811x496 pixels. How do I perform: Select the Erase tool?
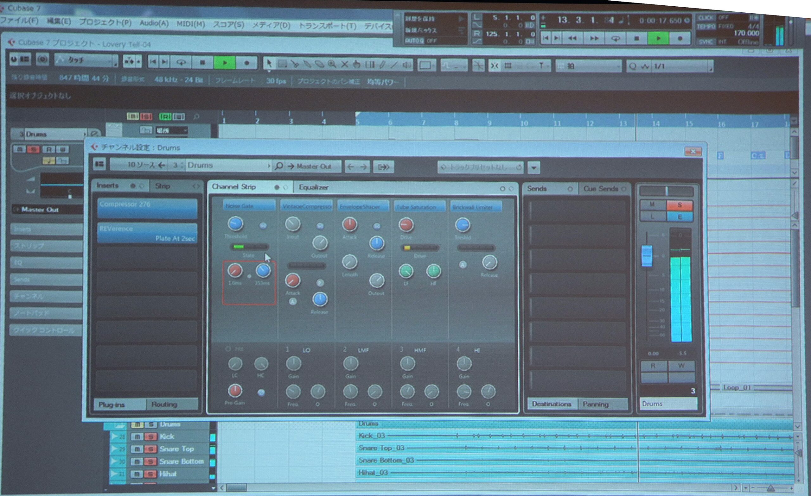[x=319, y=65]
